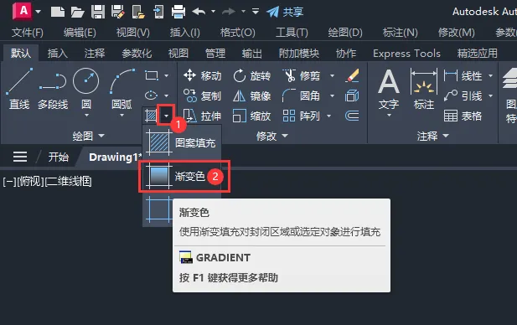Open from web and mobile icon
517x325 pixels.
point(138,13)
